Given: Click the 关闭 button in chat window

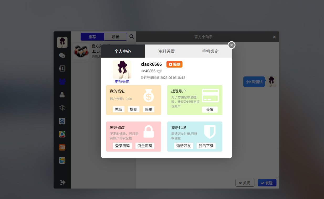Looking at the screenshot, I should pos(245,183).
